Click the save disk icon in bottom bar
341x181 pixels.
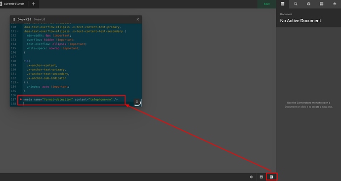(x=261, y=177)
